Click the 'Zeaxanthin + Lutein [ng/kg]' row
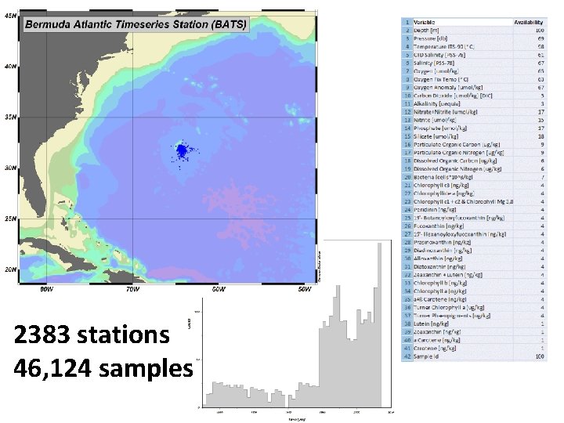Viewport: 564px width, 423px height. 474,275
